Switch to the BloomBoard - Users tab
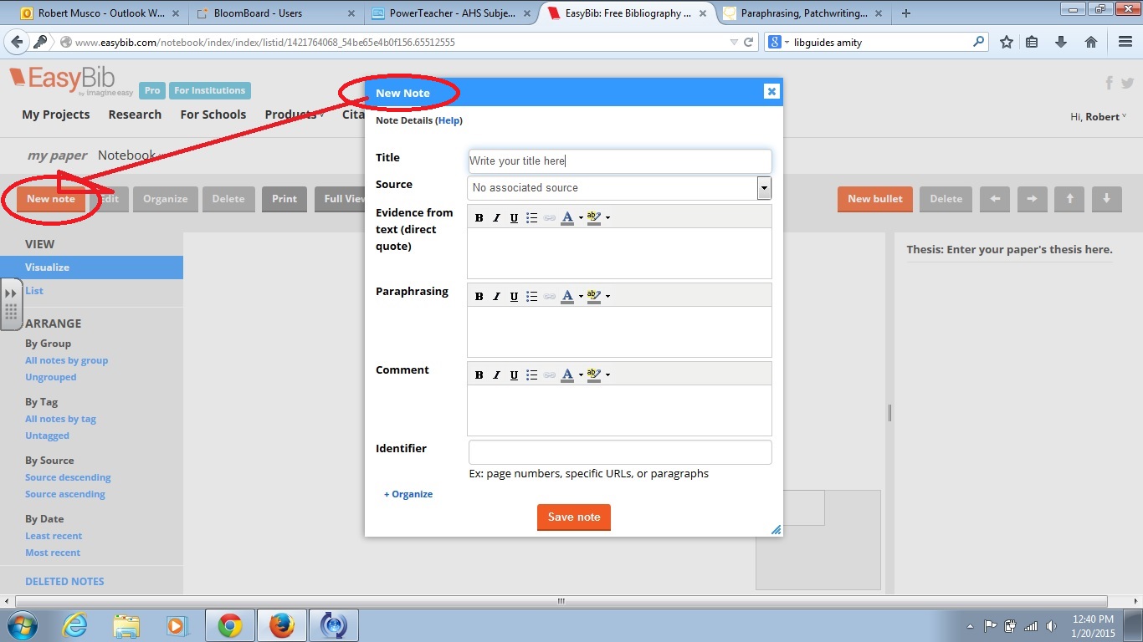The height and width of the screenshot is (642, 1143). pyautogui.click(x=272, y=13)
